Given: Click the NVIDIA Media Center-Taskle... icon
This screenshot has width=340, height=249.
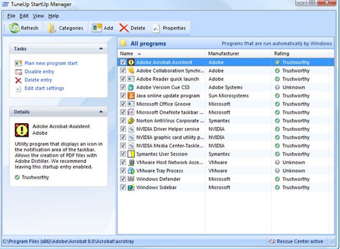Looking at the screenshot, I should tap(131, 146).
